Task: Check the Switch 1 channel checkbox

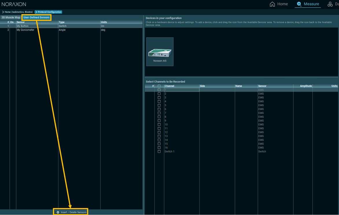Action: coord(159,152)
